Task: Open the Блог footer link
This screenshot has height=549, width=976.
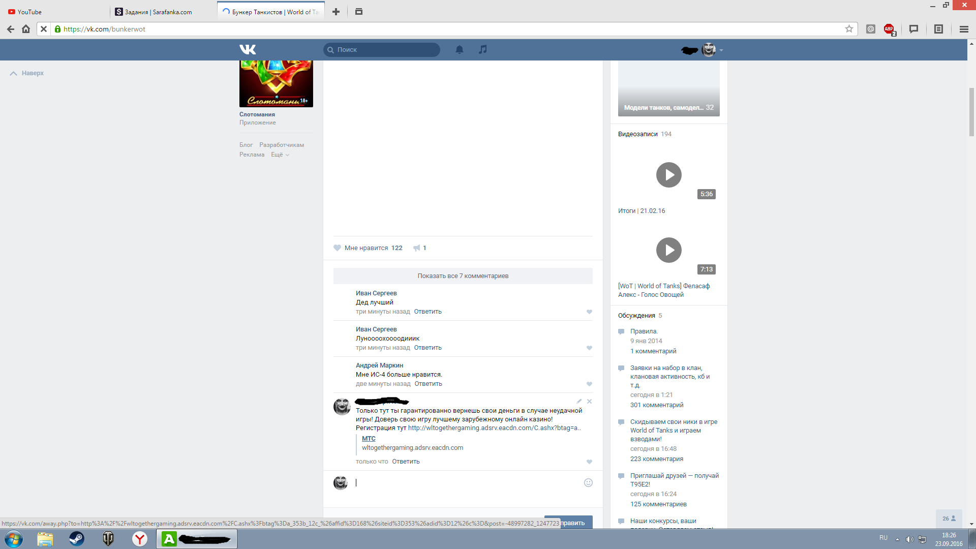Action: (246, 145)
